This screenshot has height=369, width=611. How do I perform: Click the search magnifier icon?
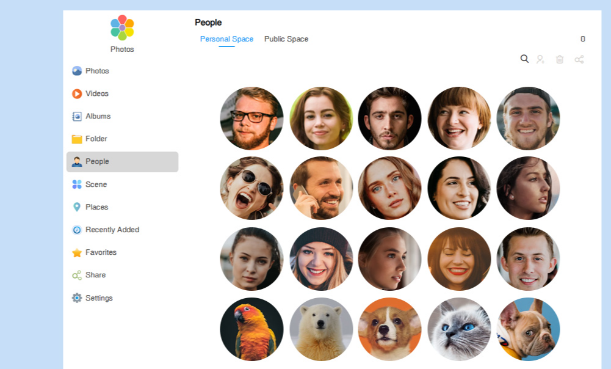pyautogui.click(x=524, y=59)
